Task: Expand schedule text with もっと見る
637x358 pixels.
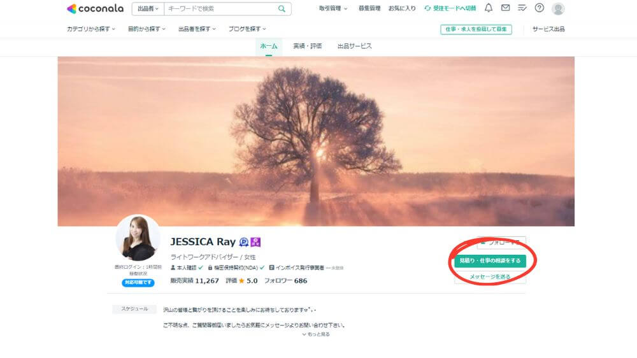Action: pyautogui.click(x=316, y=334)
